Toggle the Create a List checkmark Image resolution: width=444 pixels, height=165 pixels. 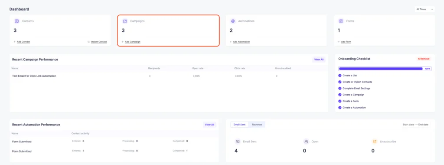(340, 76)
